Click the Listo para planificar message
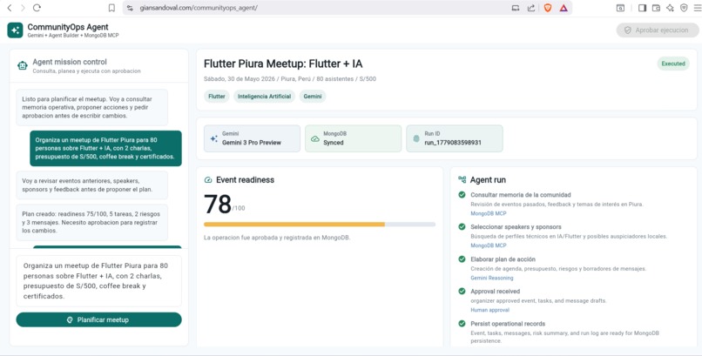Image resolution: width=702 pixels, height=356 pixels. click(91, 107)
